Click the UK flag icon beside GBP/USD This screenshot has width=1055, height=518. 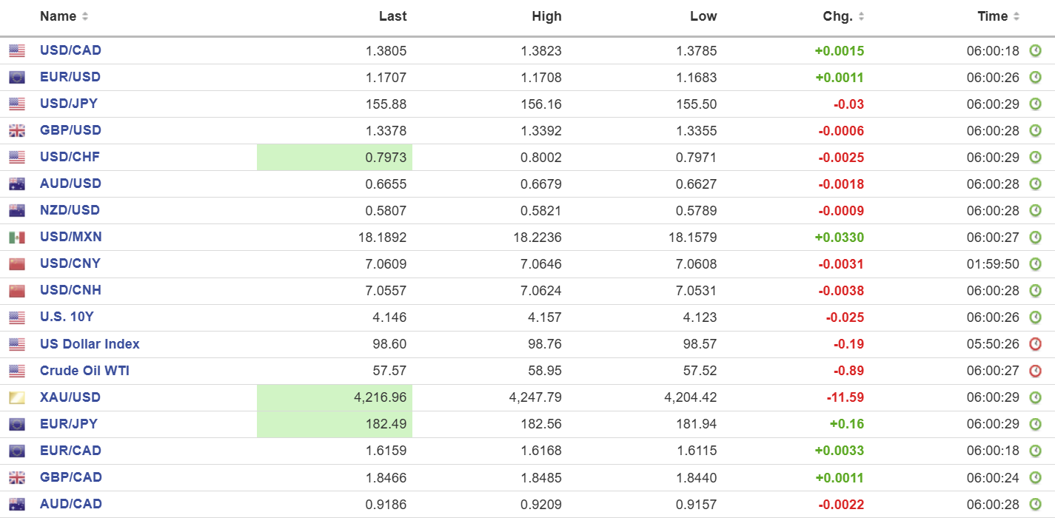(17, 131)
